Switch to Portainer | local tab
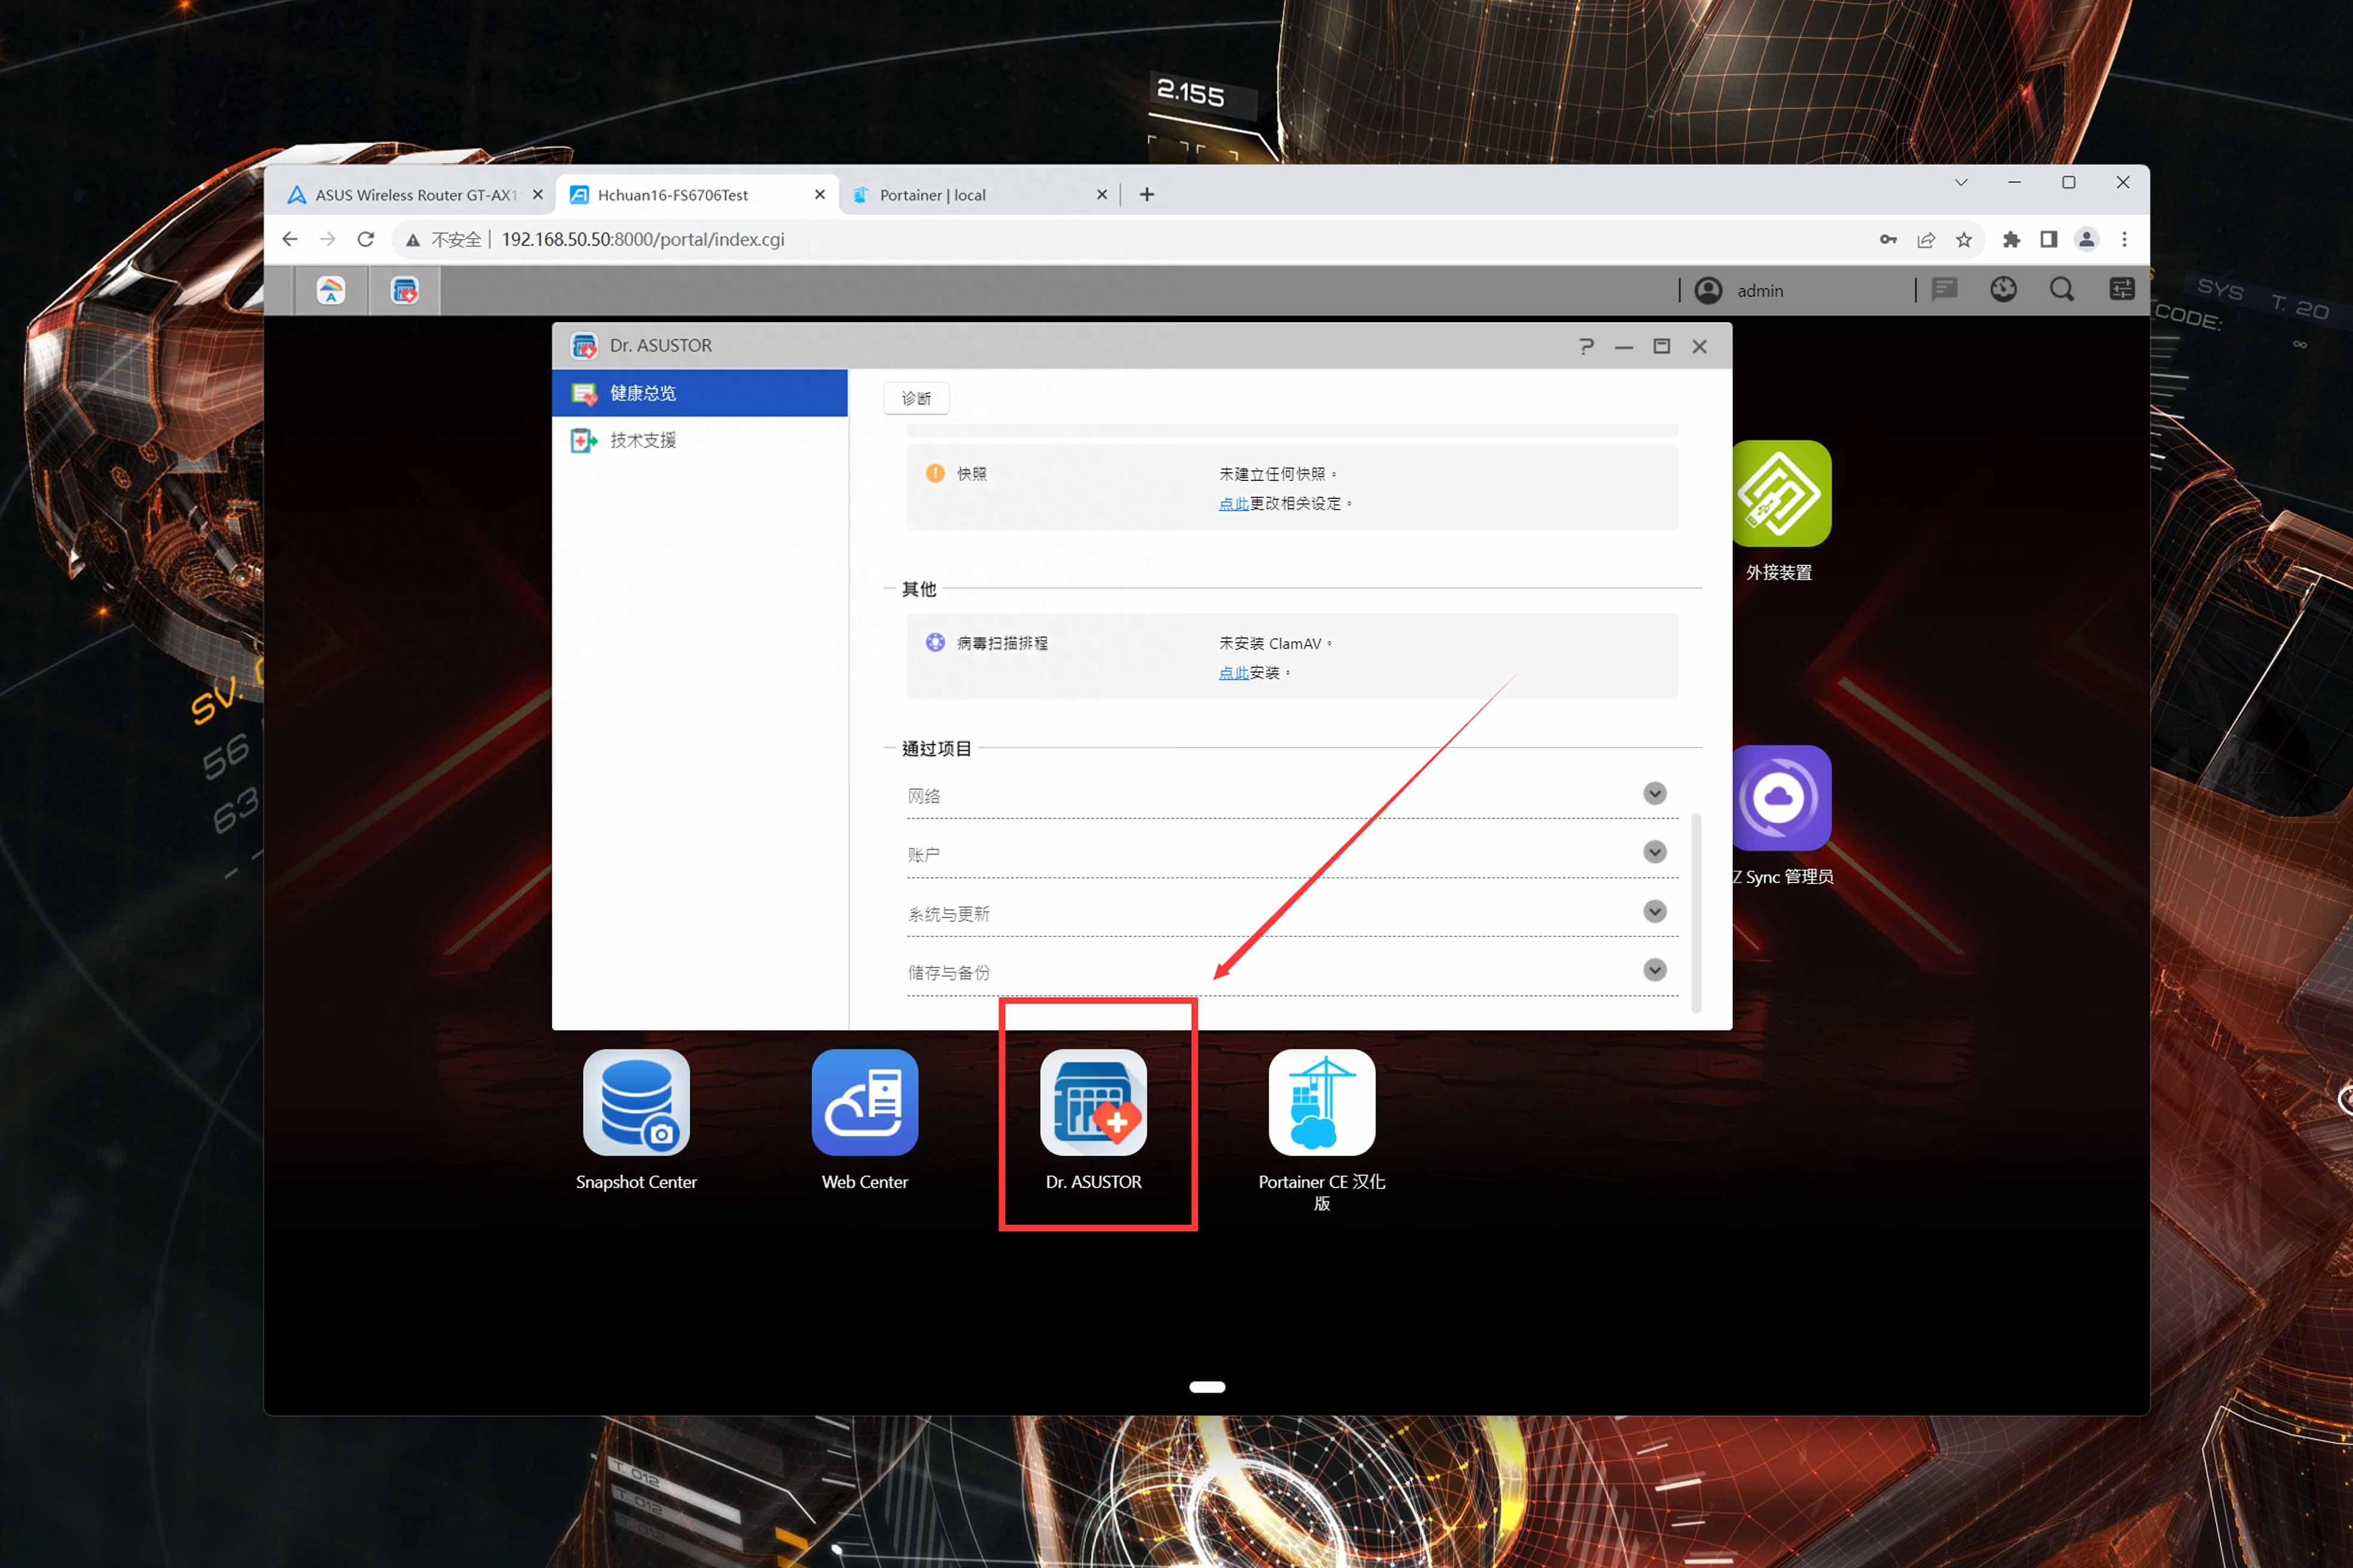 point(979,195)
